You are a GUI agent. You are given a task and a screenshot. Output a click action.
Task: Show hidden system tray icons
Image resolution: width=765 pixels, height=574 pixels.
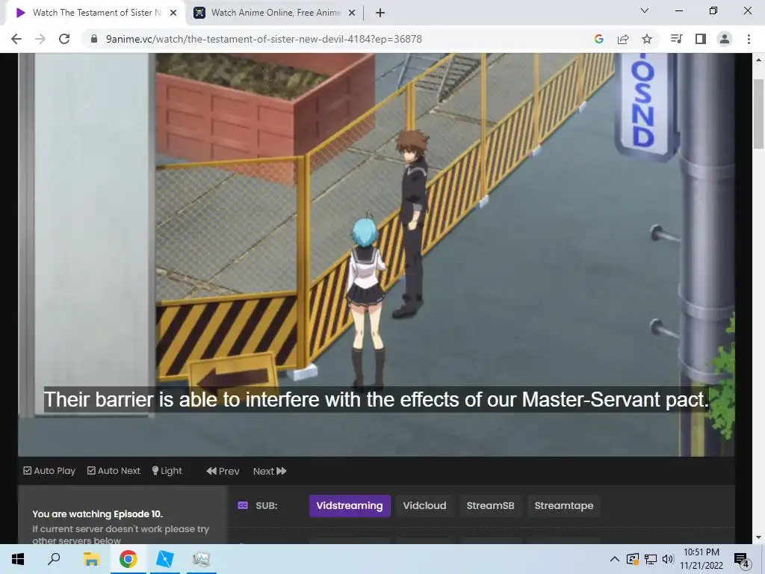[615, 559]
